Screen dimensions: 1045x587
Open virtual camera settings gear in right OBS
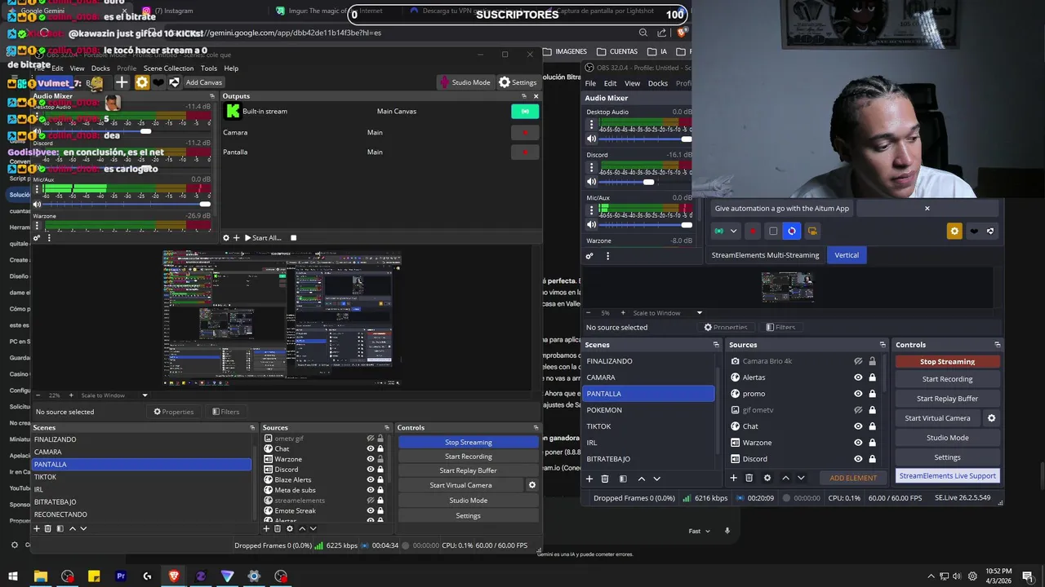pyautogui.click(x=991, y=418)
